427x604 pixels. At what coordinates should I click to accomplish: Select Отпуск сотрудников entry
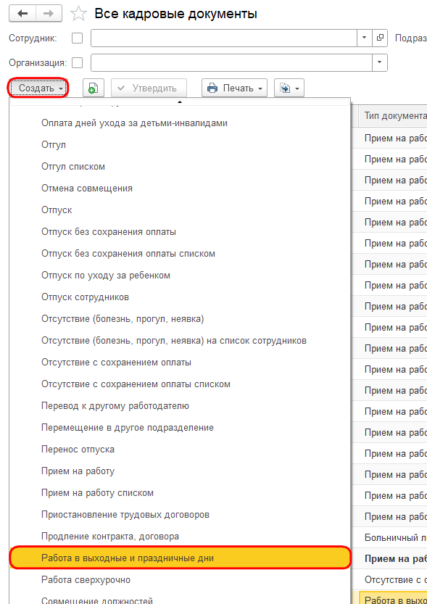[180, 297]
